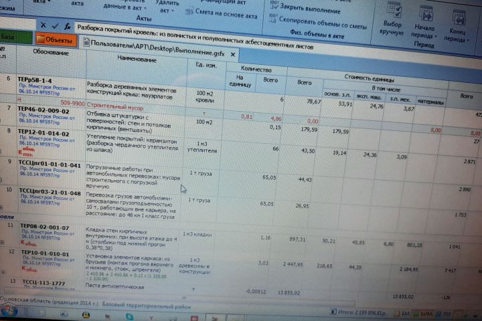Click the cell with value 2 447,95

tap(293, 264)
